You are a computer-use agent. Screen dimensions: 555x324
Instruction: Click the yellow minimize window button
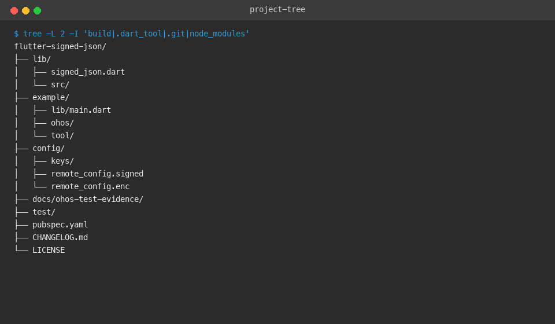tap(26, 10)
